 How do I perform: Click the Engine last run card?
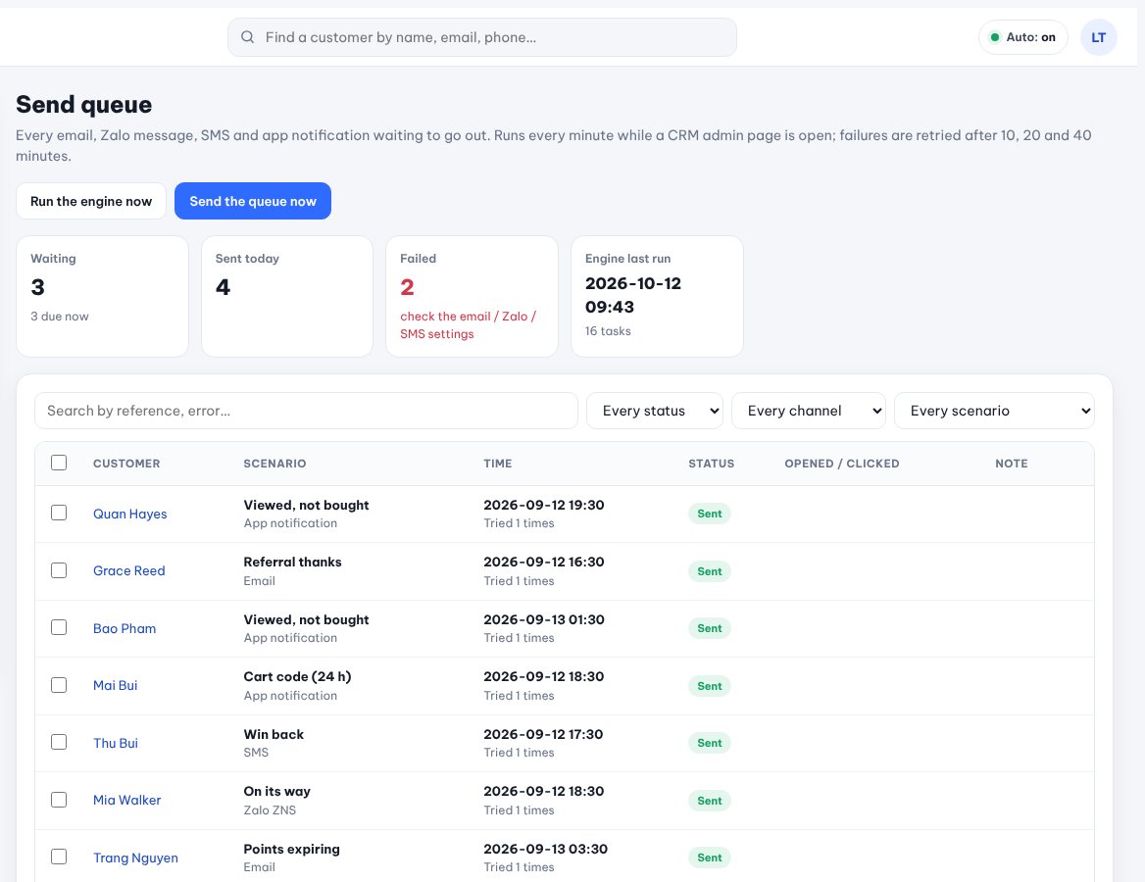657,296
